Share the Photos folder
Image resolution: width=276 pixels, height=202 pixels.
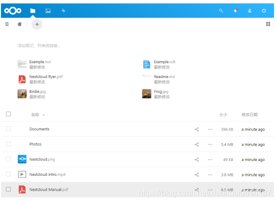pyautogui.click(x=197, y=145)
